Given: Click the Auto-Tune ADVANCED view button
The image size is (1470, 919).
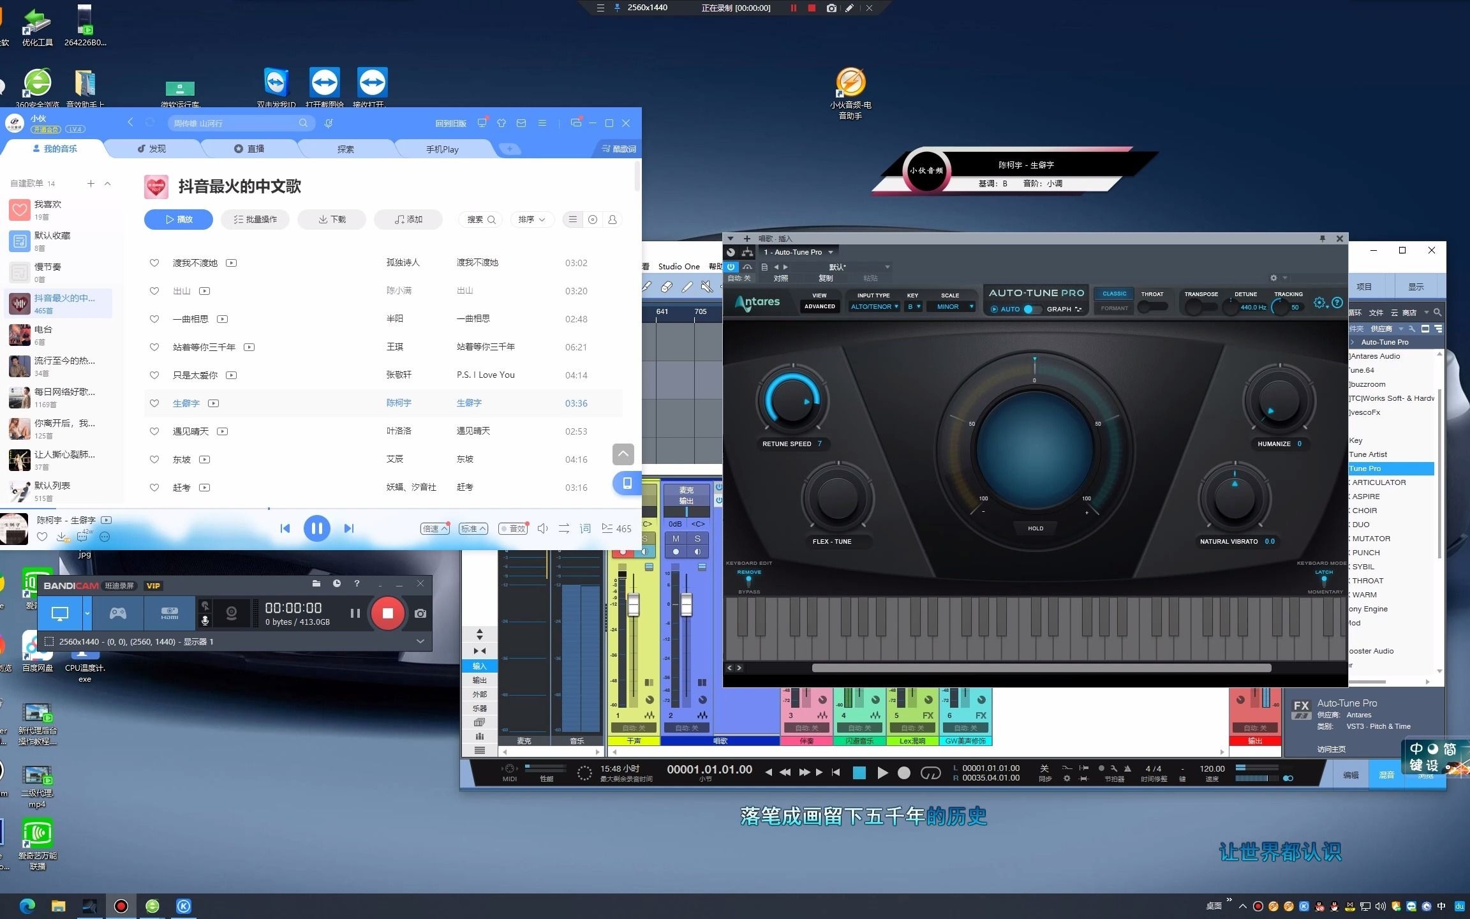Looking at the screenshot, I should pyautogui.click(x=819, y=307).
